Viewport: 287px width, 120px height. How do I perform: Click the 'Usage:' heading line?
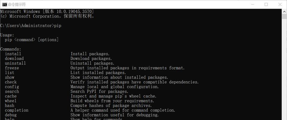coord(7,35)
